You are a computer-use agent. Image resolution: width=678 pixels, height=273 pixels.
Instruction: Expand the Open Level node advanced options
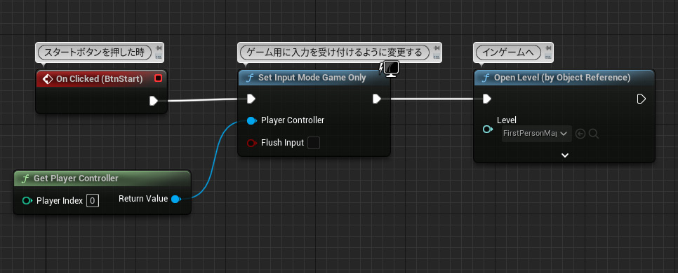565,155
